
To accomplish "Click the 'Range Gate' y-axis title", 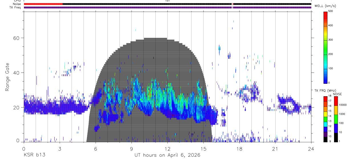I will click(x=8, y=77).
